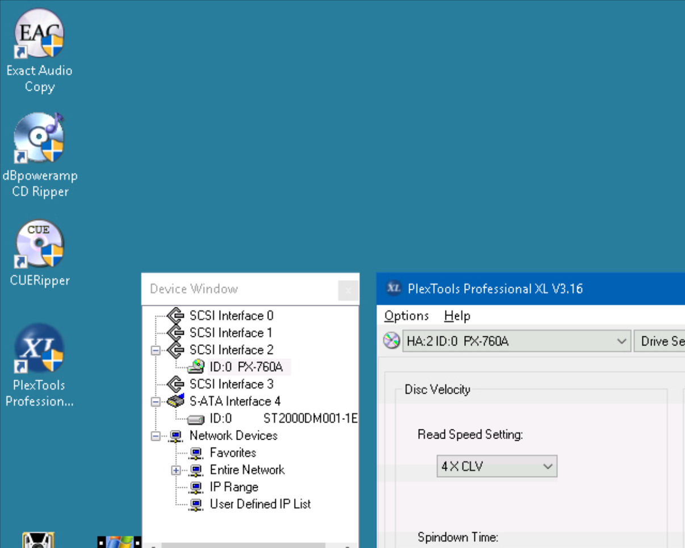Open the Exact Audio Copy desktop shortcut

click(39, 52)
